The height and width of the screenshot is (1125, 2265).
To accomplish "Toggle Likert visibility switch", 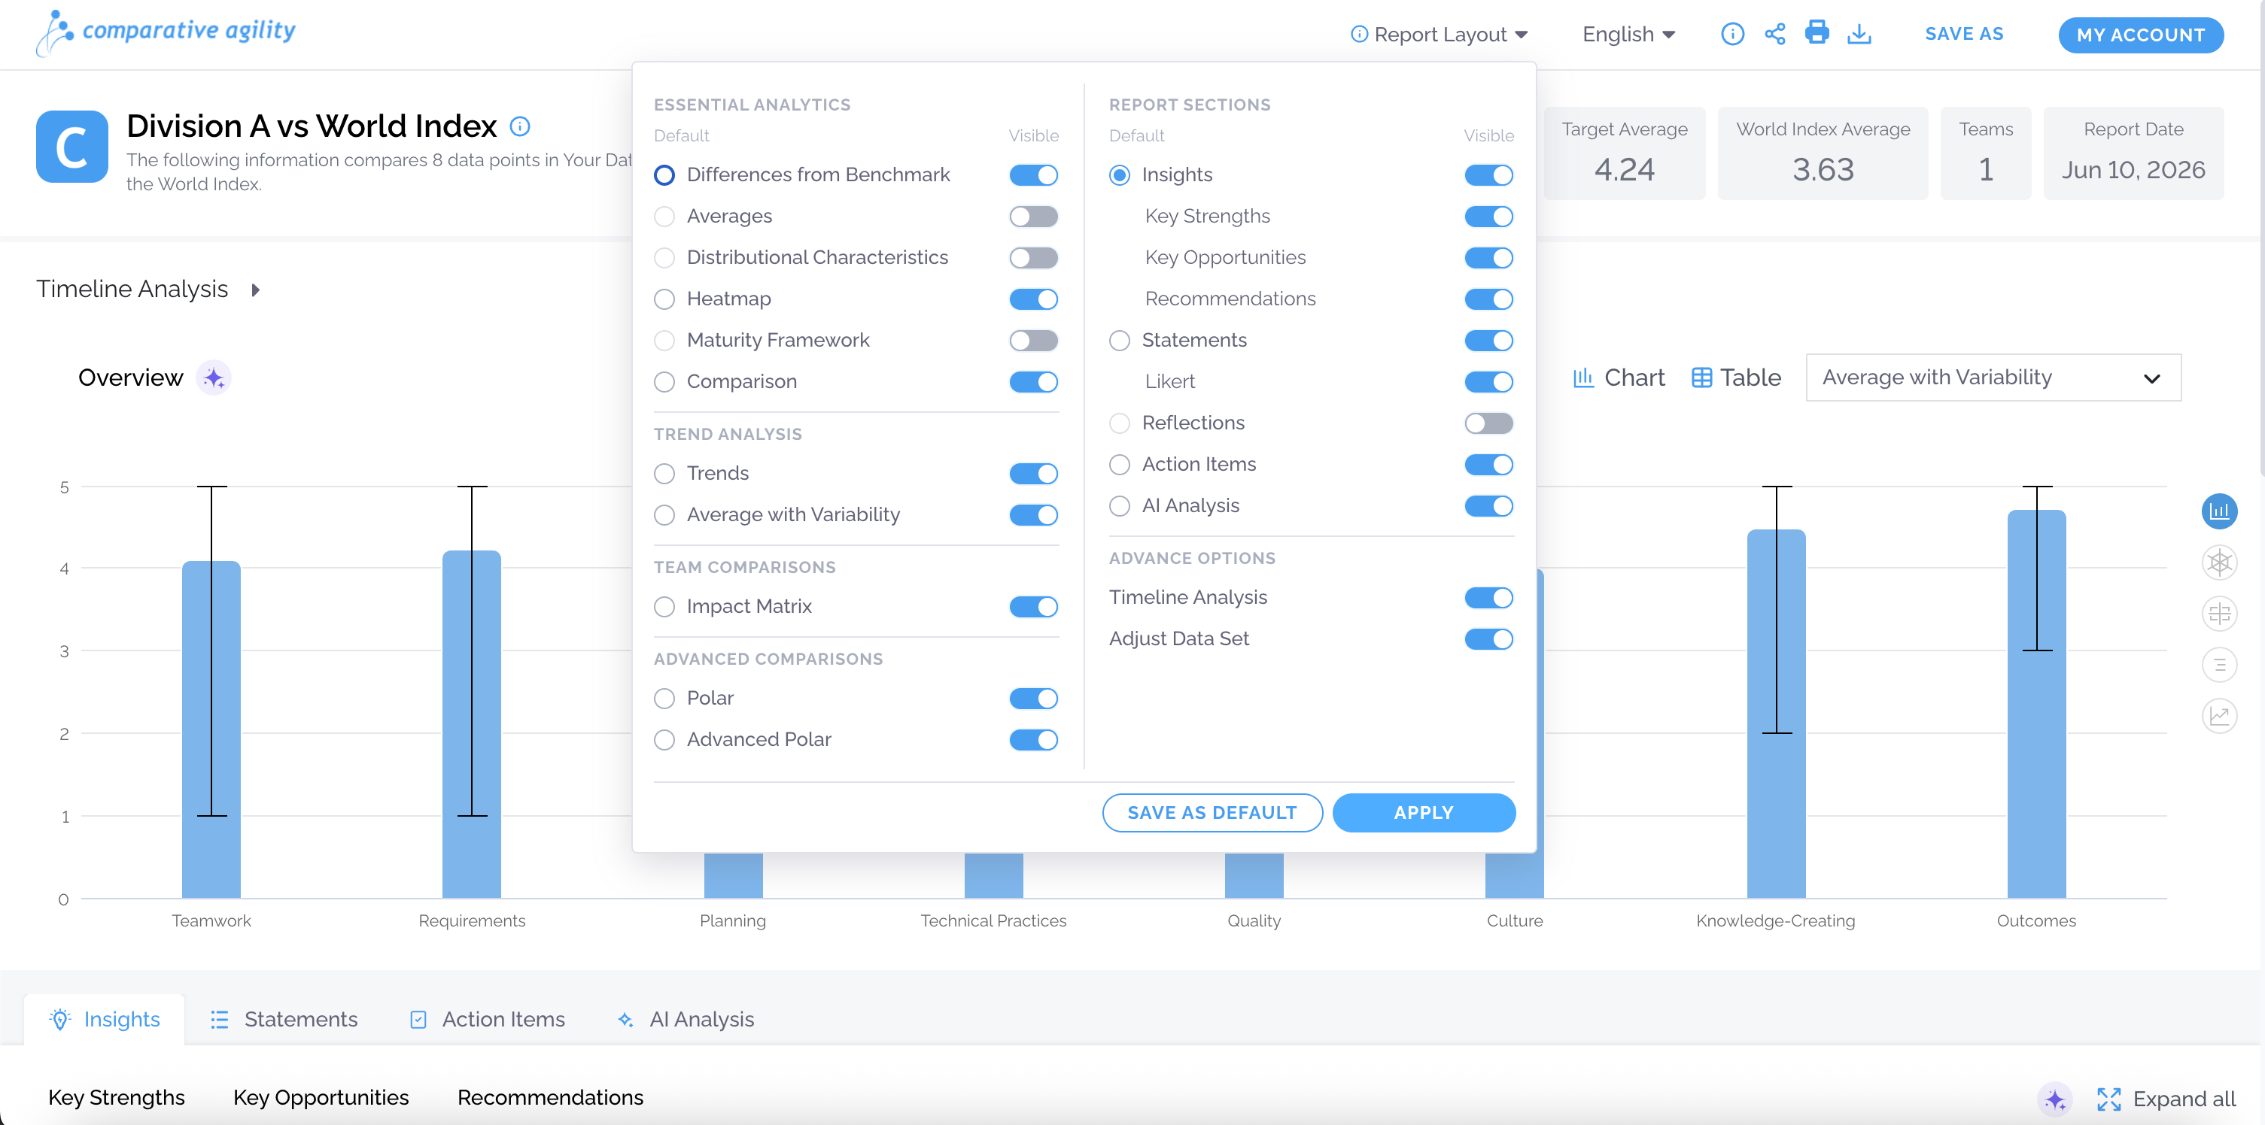I will [1488, 381].
